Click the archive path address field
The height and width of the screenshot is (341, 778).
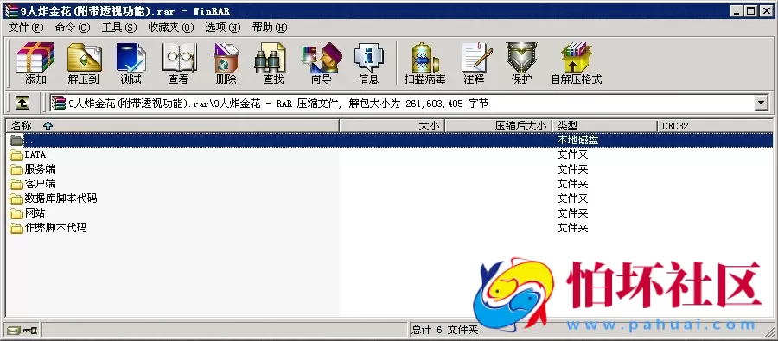(x=402, y=103)
